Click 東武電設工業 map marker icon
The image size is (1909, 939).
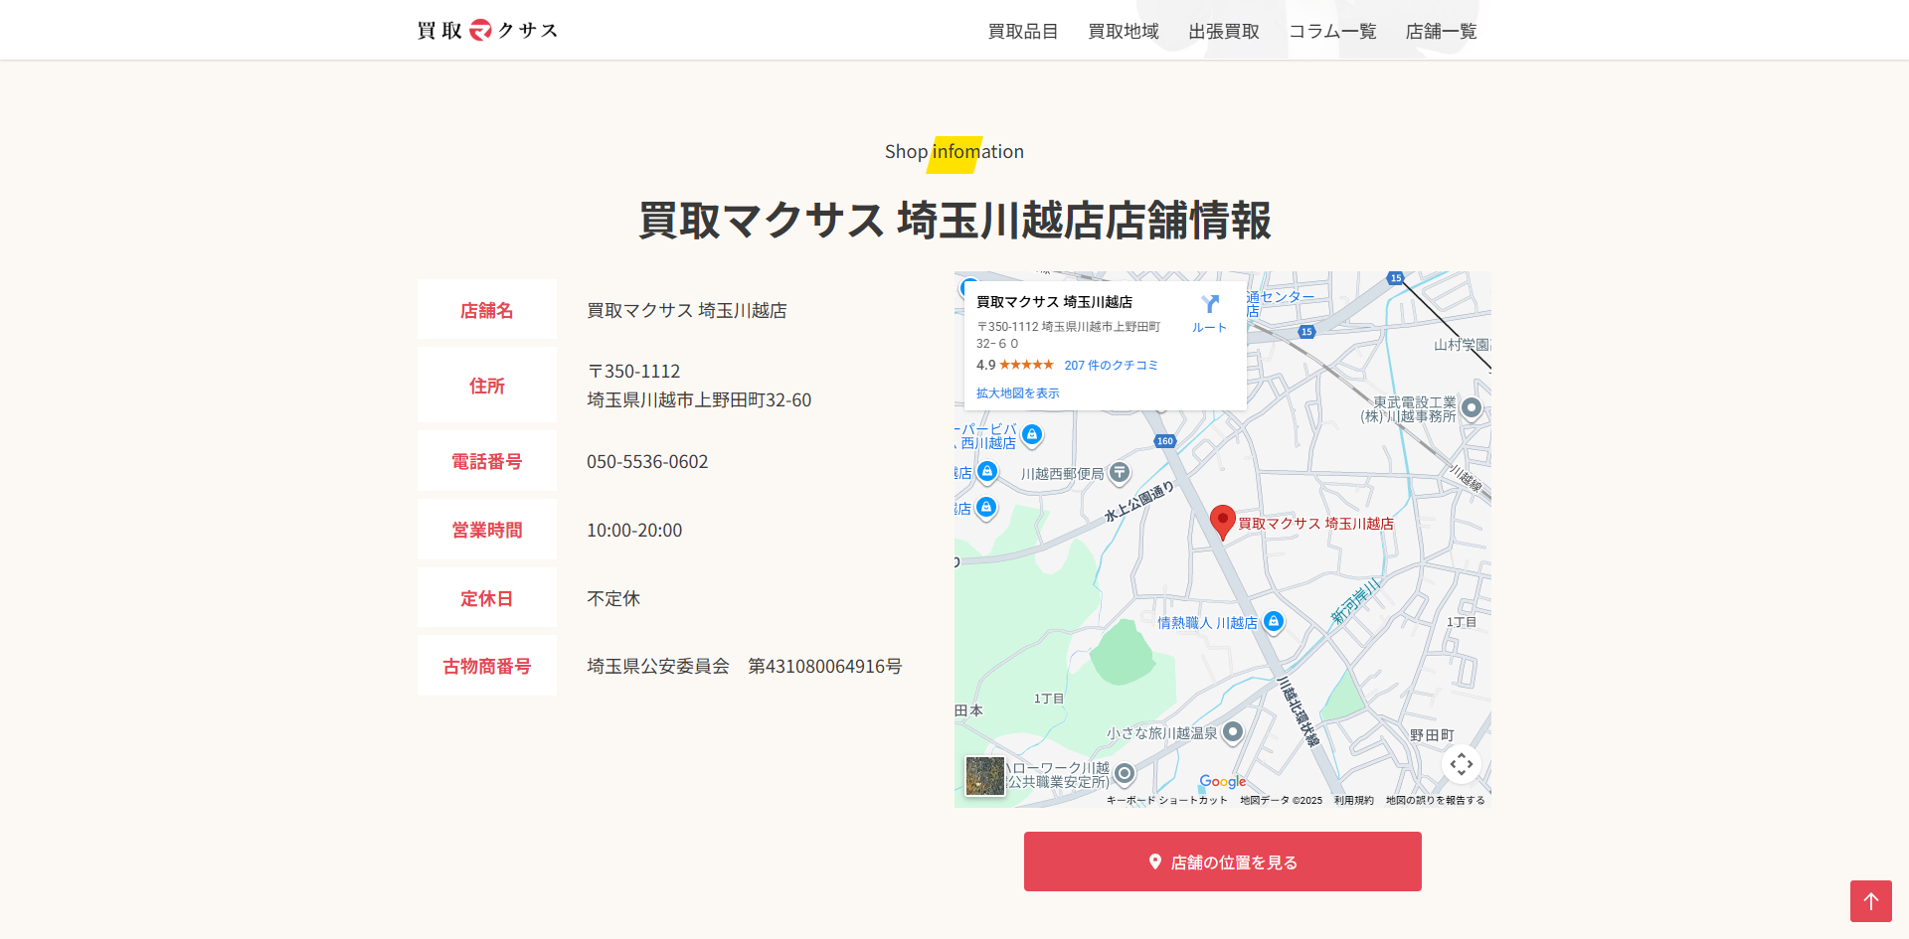pos(1472,407)
